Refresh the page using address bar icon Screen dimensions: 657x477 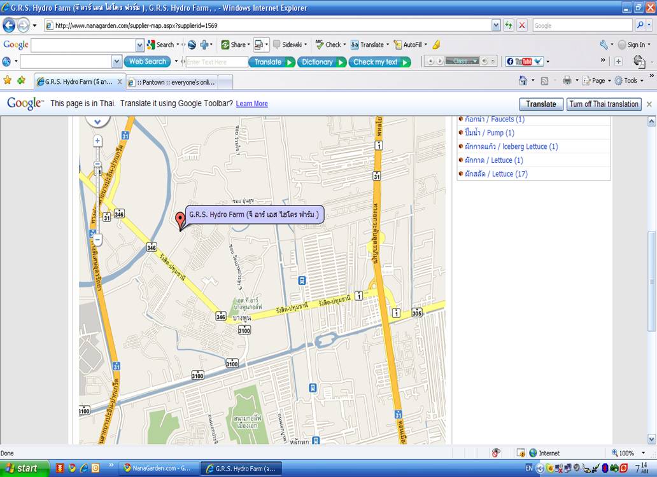[x=509, y=25]
